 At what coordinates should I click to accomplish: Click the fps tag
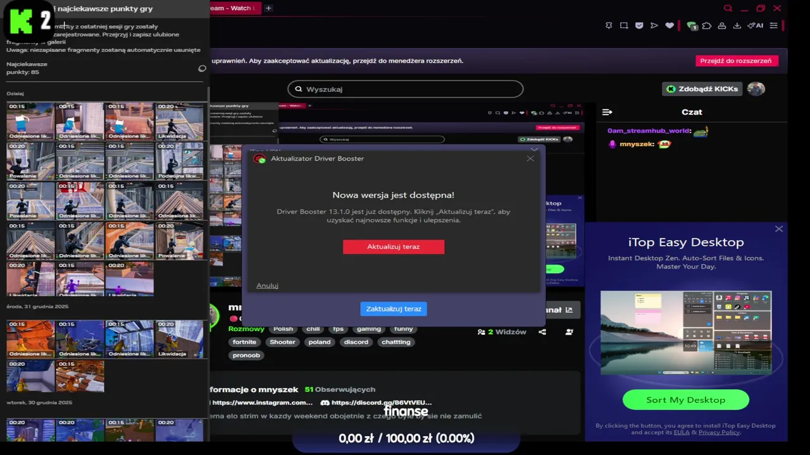pyautogui.click(x=338, y=329)
